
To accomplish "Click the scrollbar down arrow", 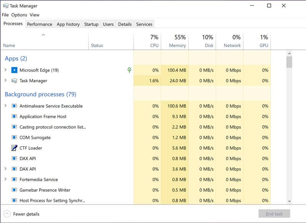I will (290, 201).
